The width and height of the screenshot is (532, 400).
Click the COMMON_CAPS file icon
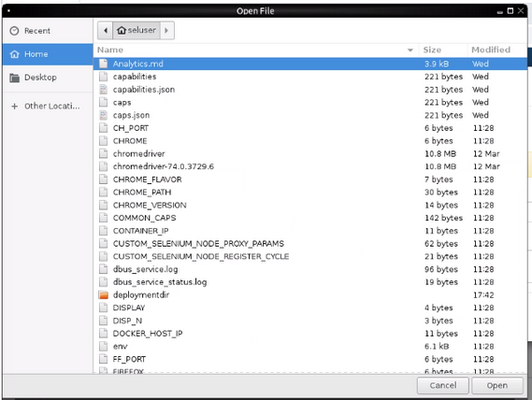[104, 218]
